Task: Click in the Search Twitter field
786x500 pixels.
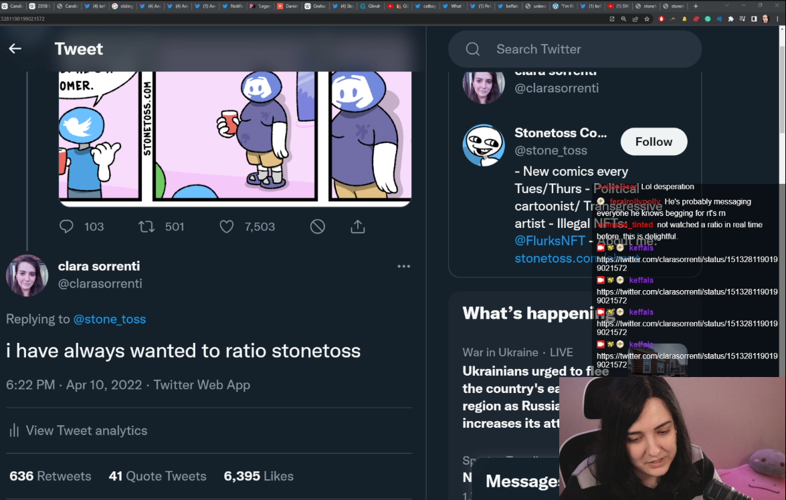Action: click(575, 49)
